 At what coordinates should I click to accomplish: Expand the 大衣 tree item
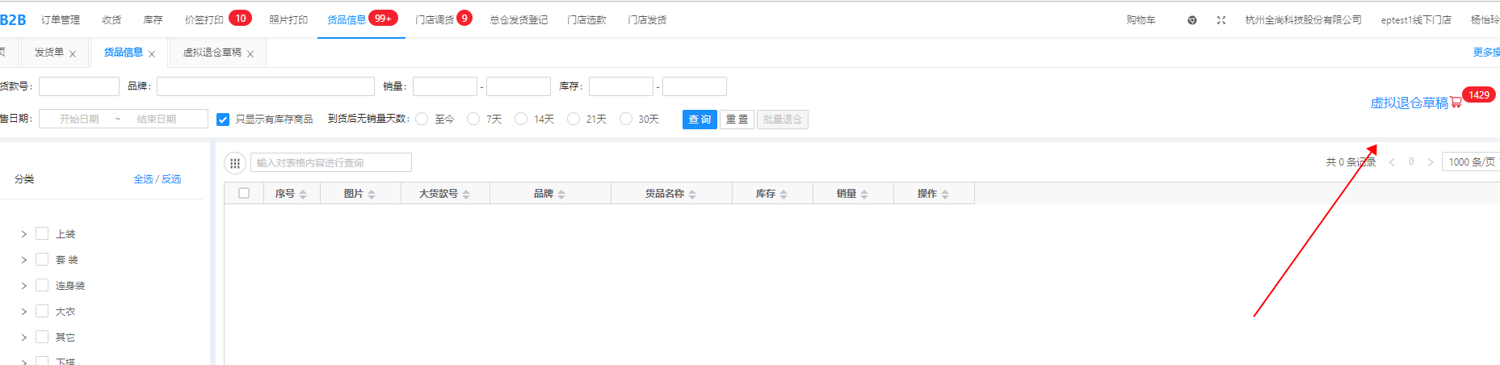23,312
